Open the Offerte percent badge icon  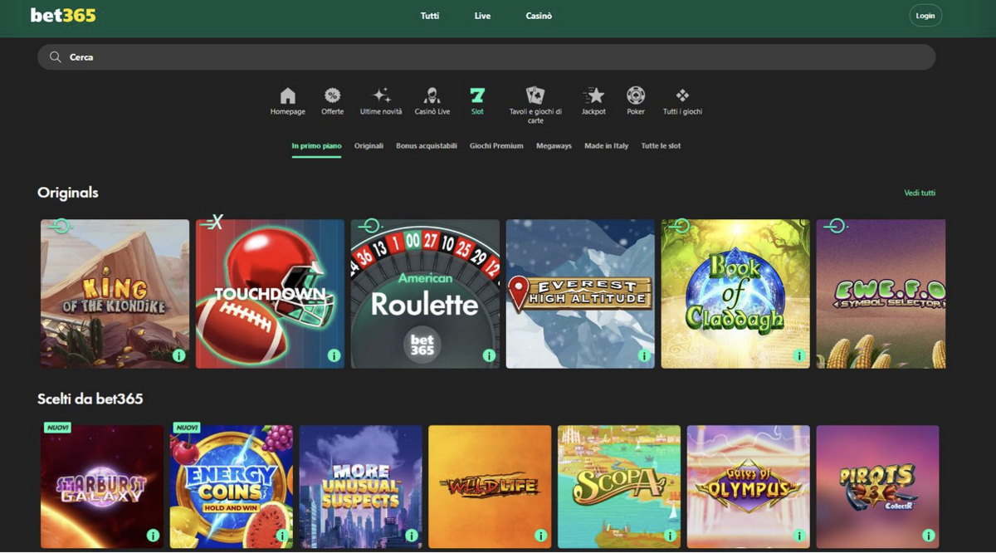coord(332,95)
